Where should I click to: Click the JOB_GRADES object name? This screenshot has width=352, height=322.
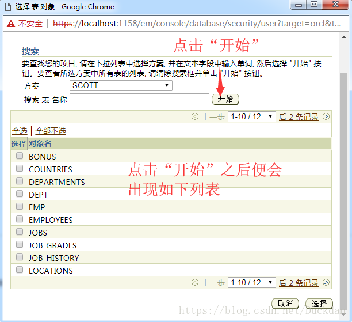53,245
